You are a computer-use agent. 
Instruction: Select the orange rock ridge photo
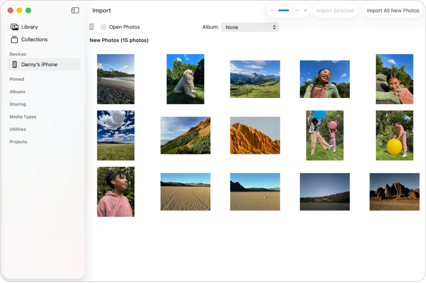(255, 135)
